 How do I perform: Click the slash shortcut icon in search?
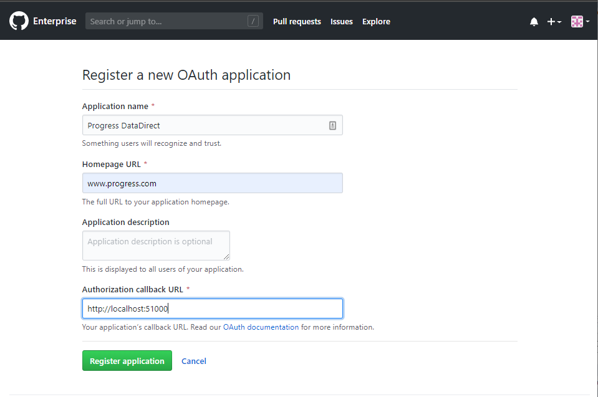pyautogui.click(x=253, y=21)
